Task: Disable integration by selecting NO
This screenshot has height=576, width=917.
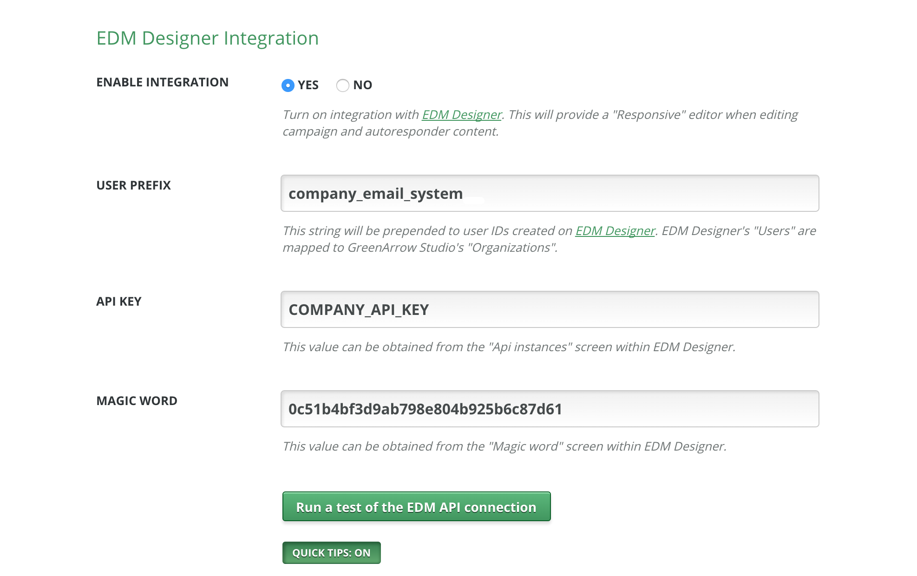Action: pyautogui.click(x=343, y=85)
